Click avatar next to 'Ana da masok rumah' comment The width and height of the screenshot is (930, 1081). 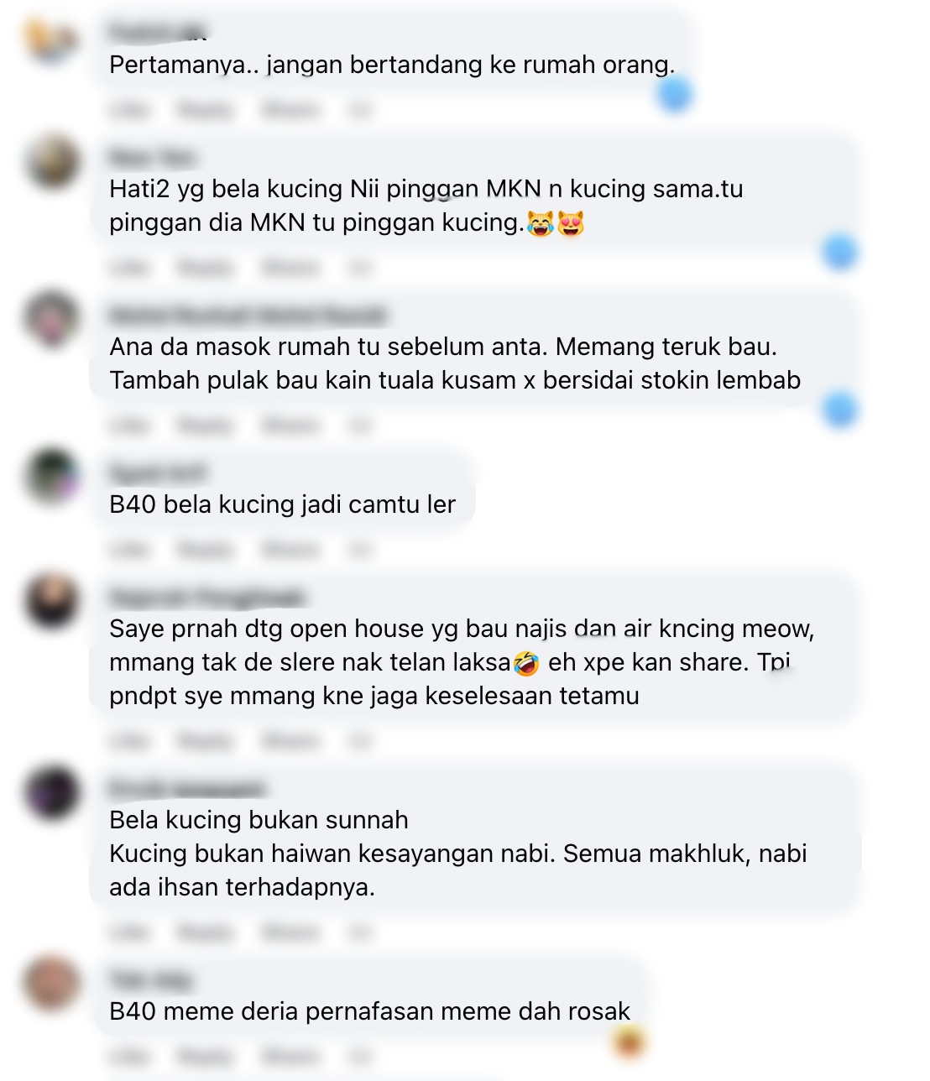point(52,319)
